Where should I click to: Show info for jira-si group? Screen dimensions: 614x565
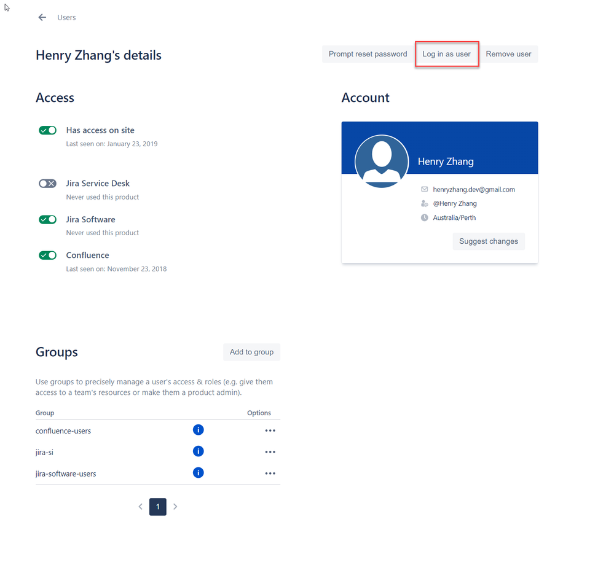coord(199,451)
